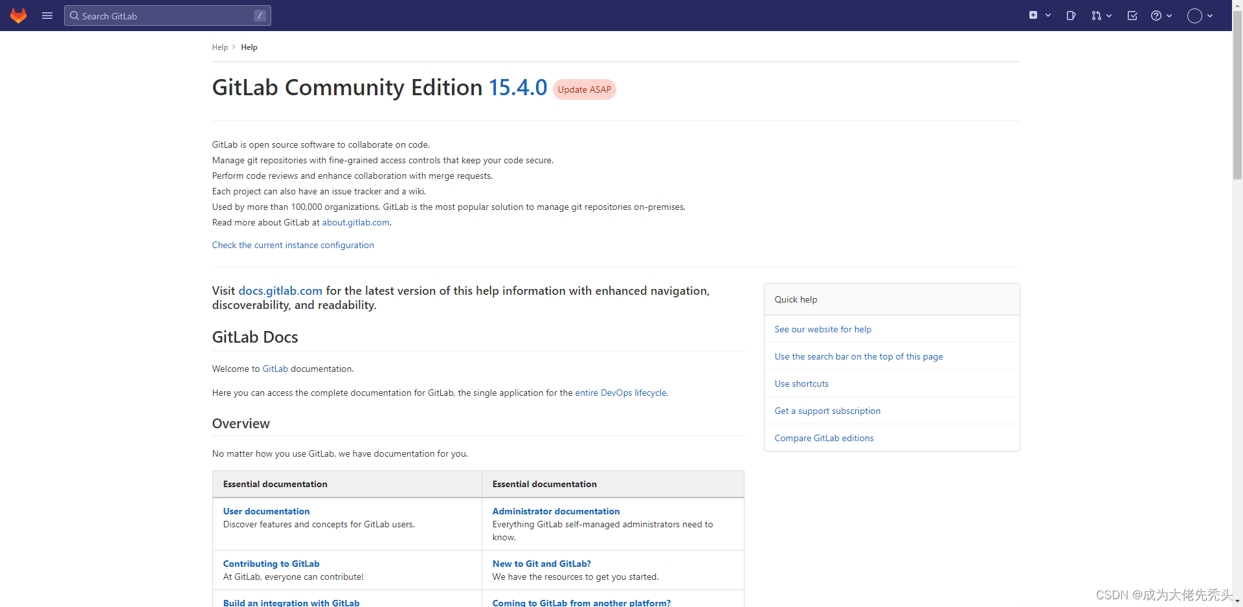The image size is (1243, 607).
Task: Open the Issues icon in header
Action: [1071, 16]
